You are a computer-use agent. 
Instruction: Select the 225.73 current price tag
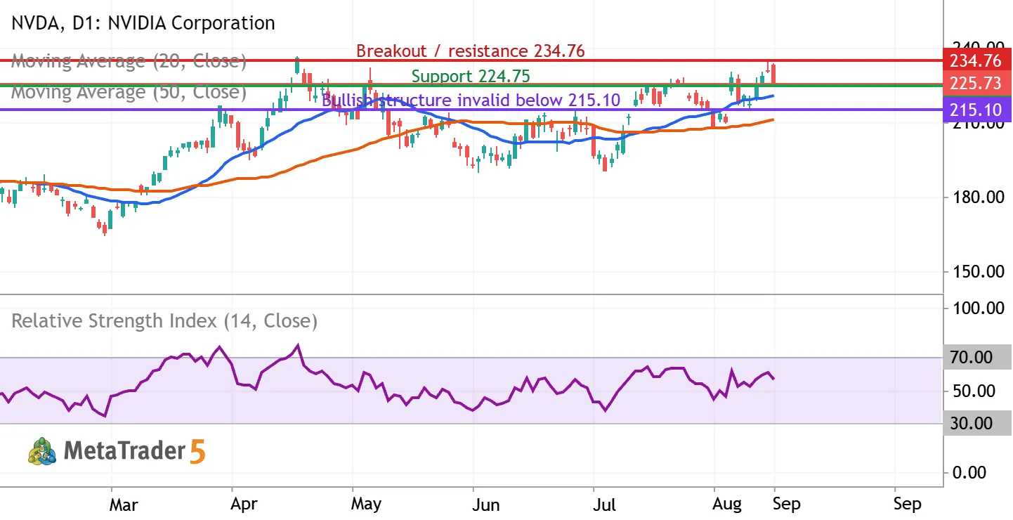point(977,84)
